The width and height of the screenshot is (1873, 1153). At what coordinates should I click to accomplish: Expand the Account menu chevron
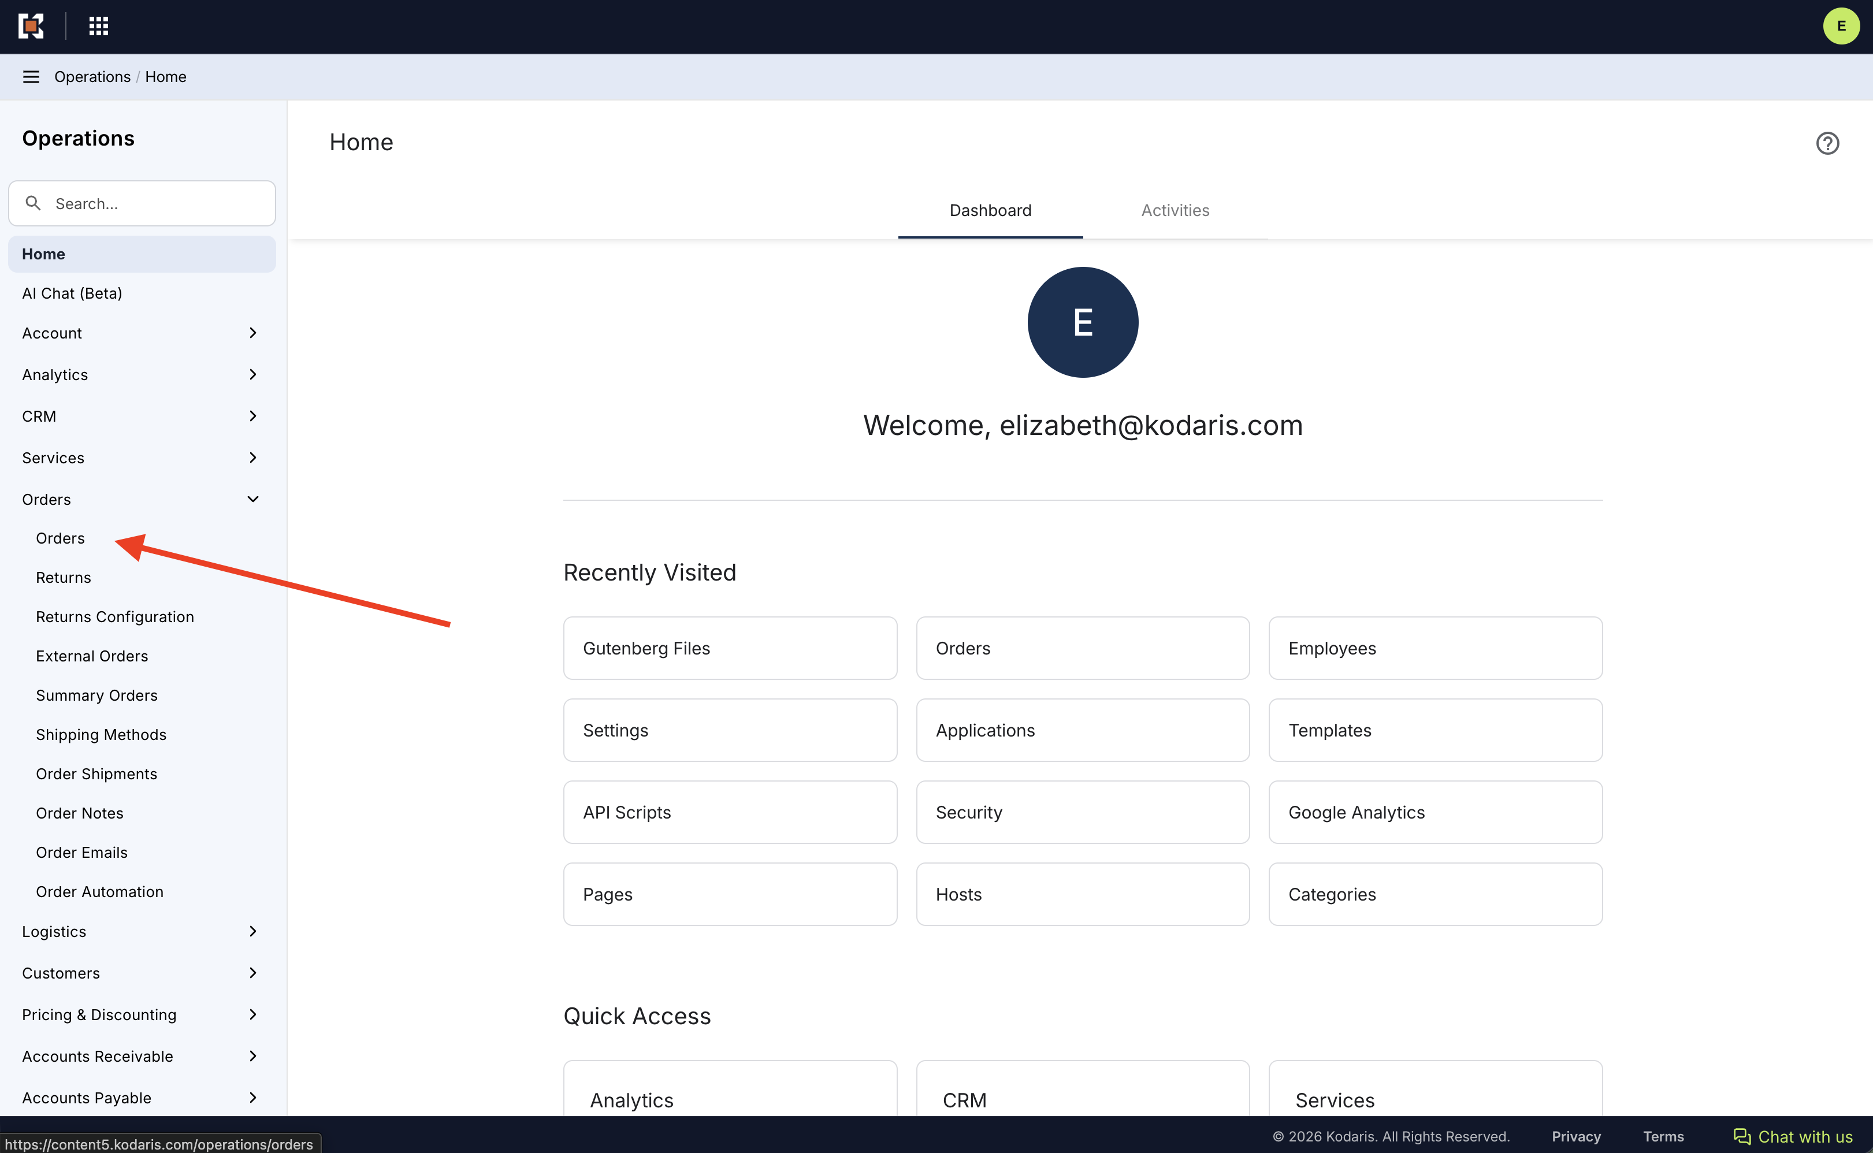[253, 333]
